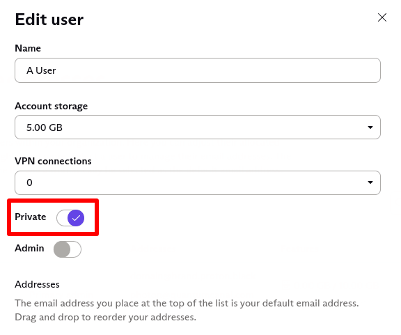Open the Account storage dropdown

pos(198,127)
